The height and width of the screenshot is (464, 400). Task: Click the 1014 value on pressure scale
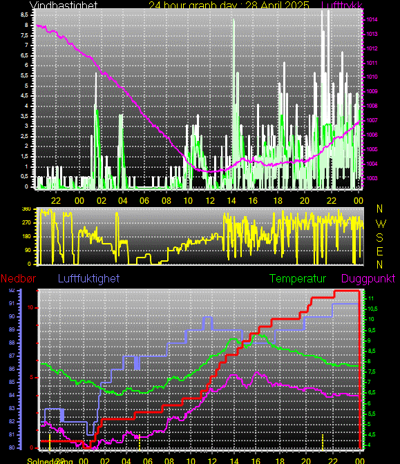[372, 19]
